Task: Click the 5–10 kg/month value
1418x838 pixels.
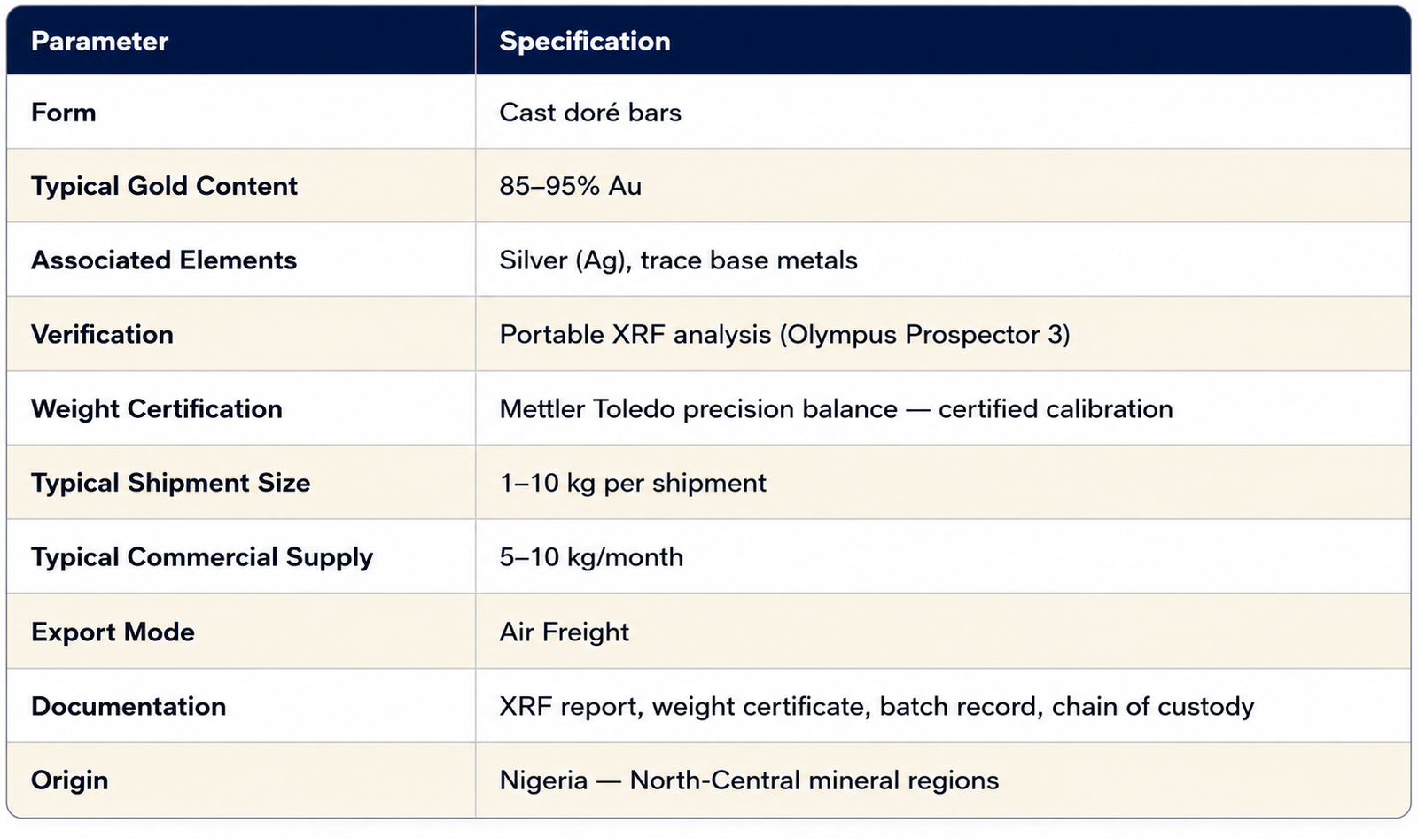Action: [x=591, y=557]
